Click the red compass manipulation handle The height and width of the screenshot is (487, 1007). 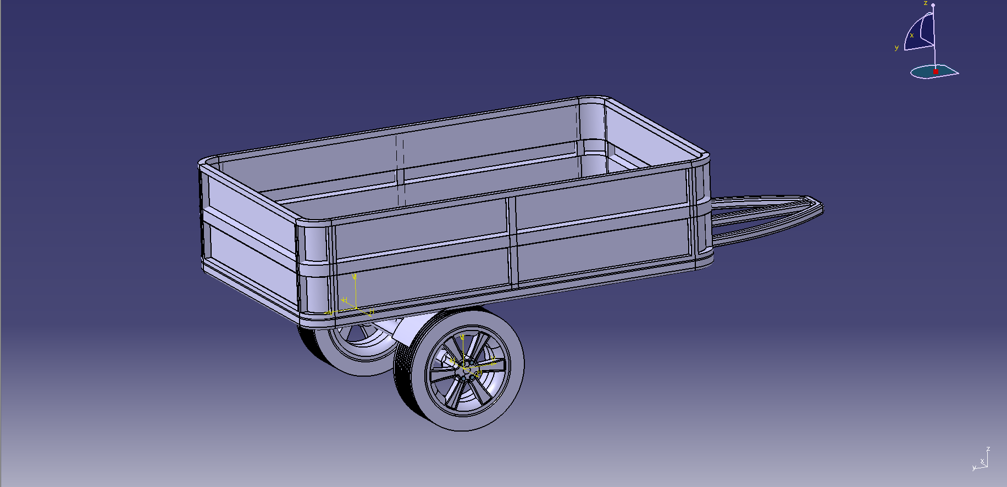pos(936,71)
